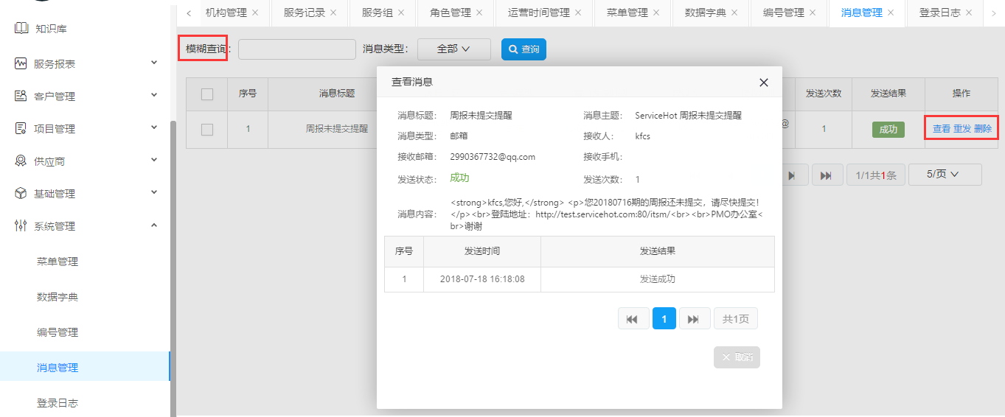Screen dimensions: 1005x417
Task: Go to last page in dialog pager
Action: tap(694, 319)
